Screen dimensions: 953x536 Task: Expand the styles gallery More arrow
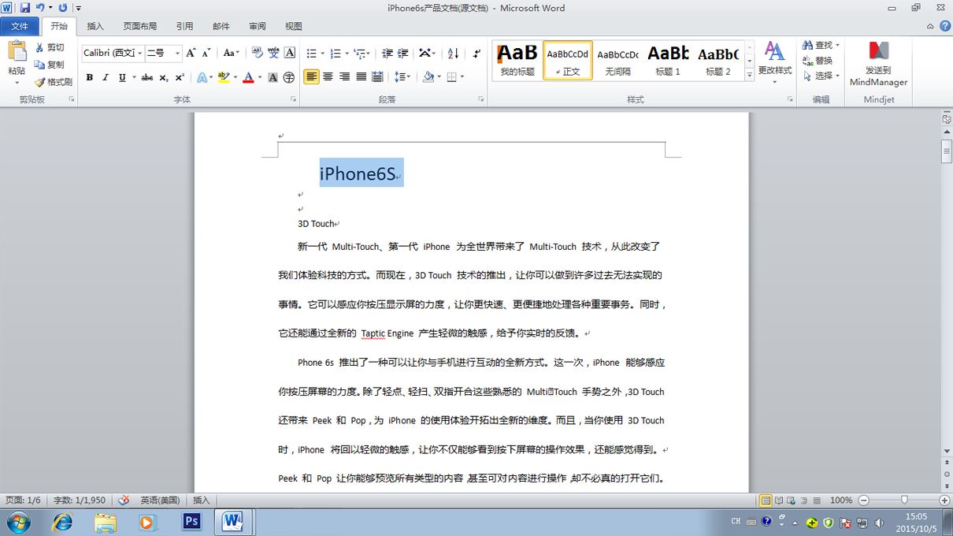point(749,73)
